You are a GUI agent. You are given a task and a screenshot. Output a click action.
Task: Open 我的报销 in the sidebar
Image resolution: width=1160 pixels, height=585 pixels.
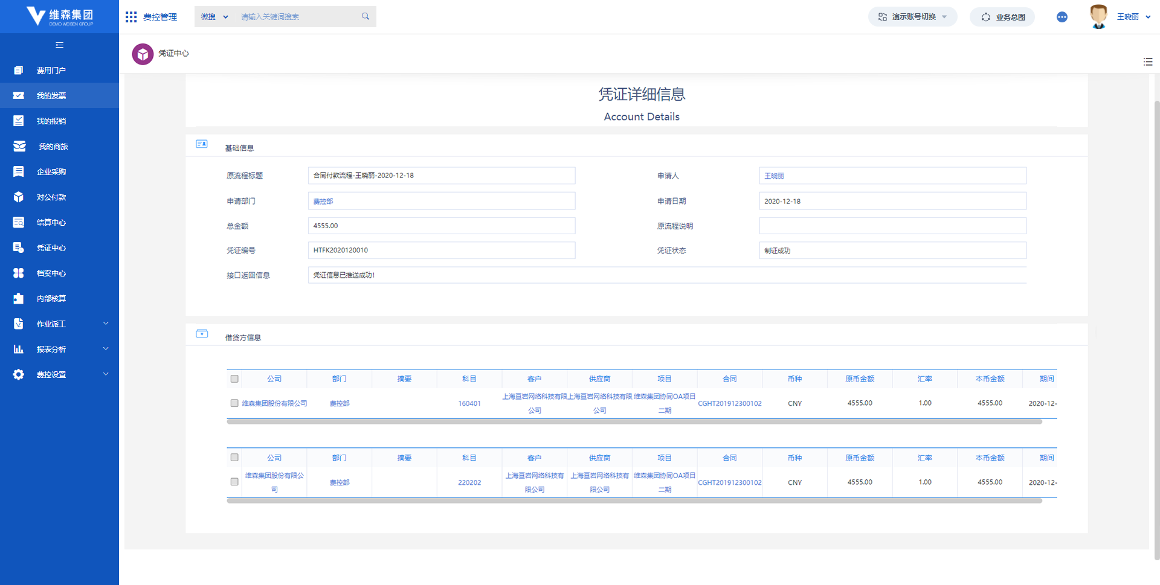[x=51, y=121]
